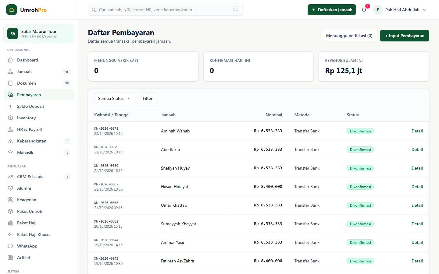Screen dimensions: 439x274
Task: Click the Nominal column header
Action: pos(274,115)
